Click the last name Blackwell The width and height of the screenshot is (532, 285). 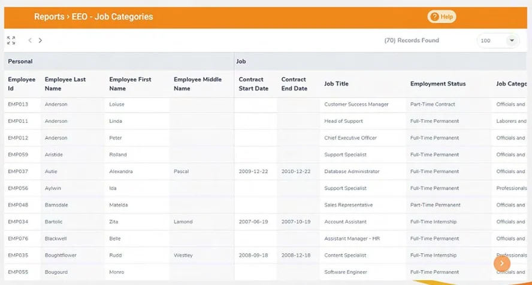56,238
